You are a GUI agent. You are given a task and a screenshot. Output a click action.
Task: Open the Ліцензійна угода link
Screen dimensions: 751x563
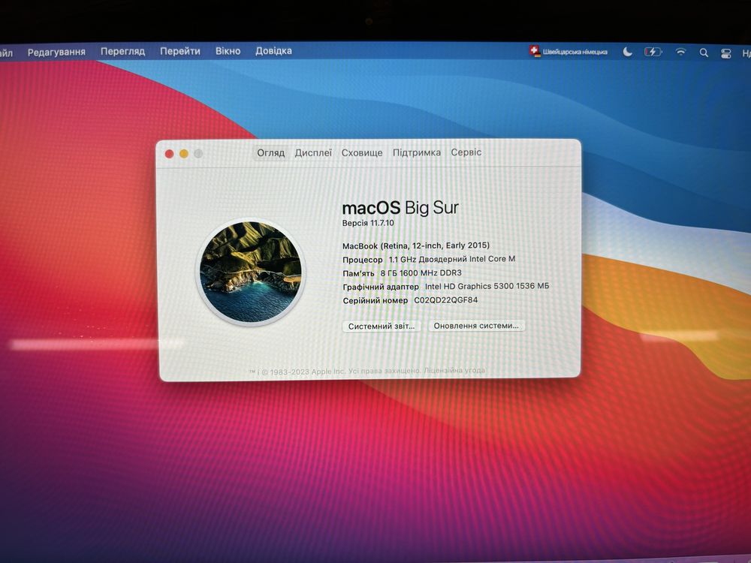(x=454, y=370)
